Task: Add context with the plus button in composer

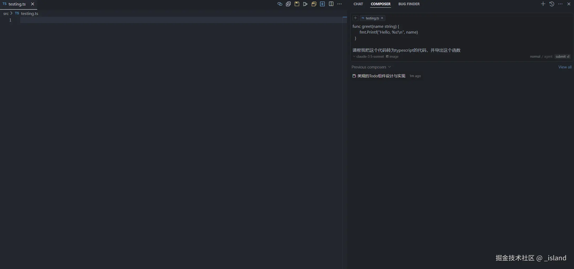Action: 355,18
